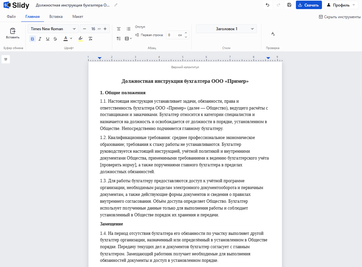Save the document with the floppy icon
The width and height of the screenshot is (362, 267).
(x=289, y=5)
